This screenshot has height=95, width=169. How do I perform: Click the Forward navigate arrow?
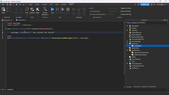[x=21, y=9]
